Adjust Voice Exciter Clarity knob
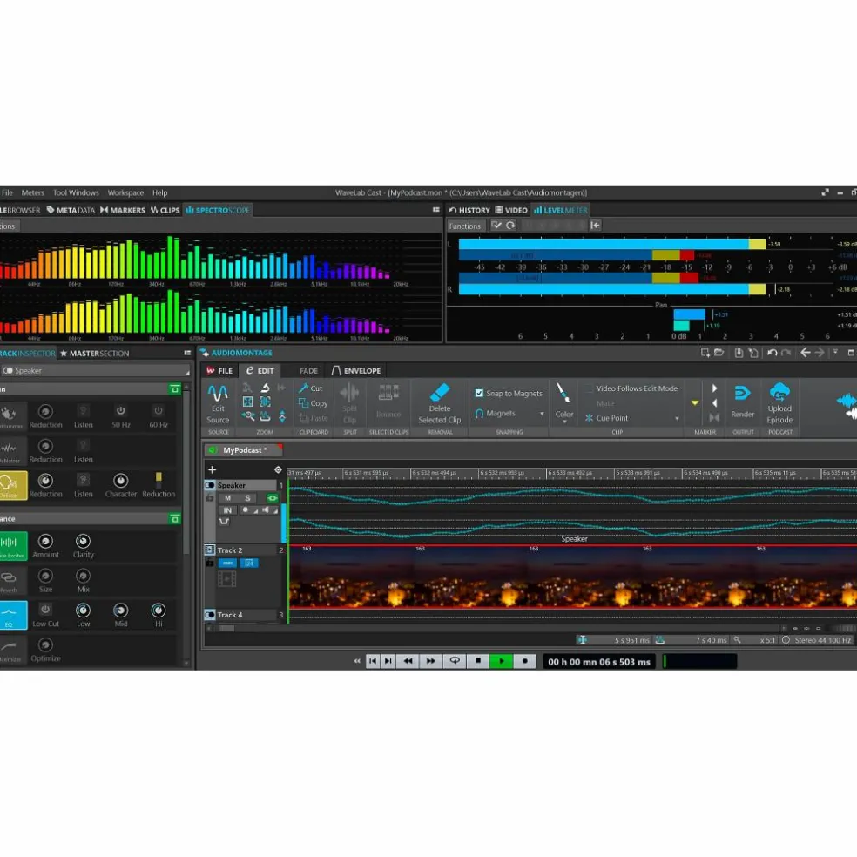 click(83, 541)
